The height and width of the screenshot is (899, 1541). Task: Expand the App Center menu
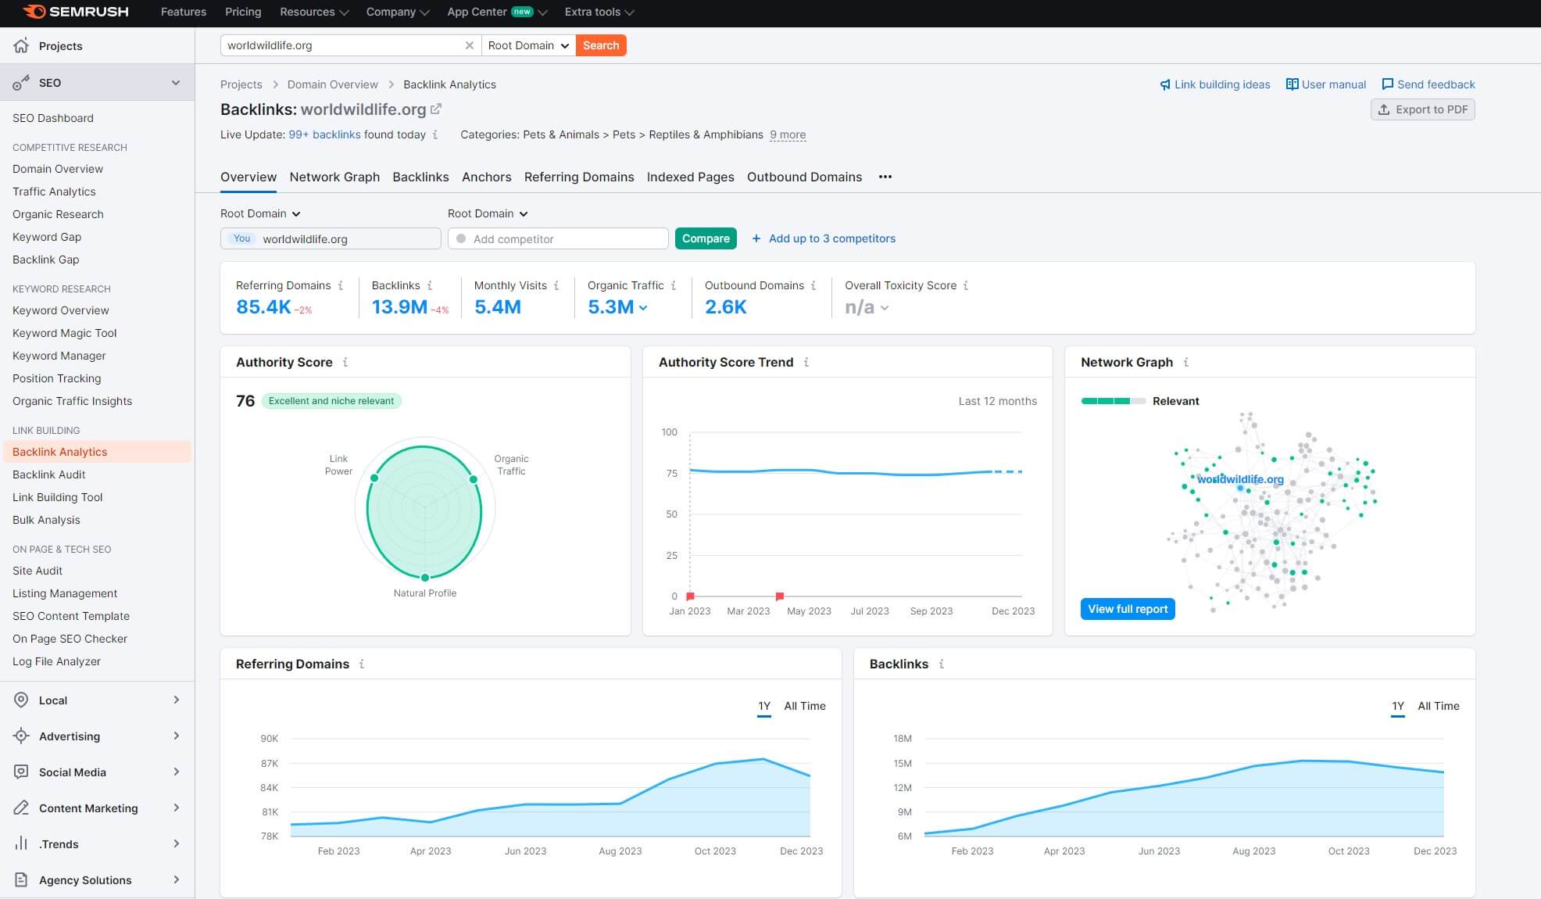pyautogui.click(x=497, y=12)
